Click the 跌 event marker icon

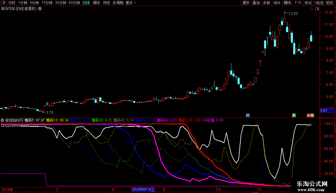[294, 115]
